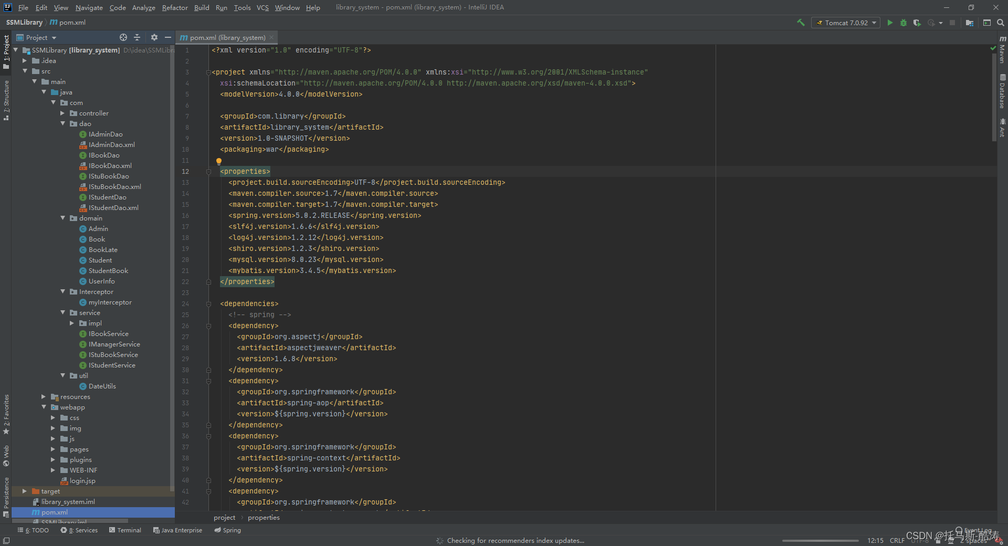Select the pom.xml (library_system) editor tab
This screenshot has width=1008, height=546.
pos(227,37)
